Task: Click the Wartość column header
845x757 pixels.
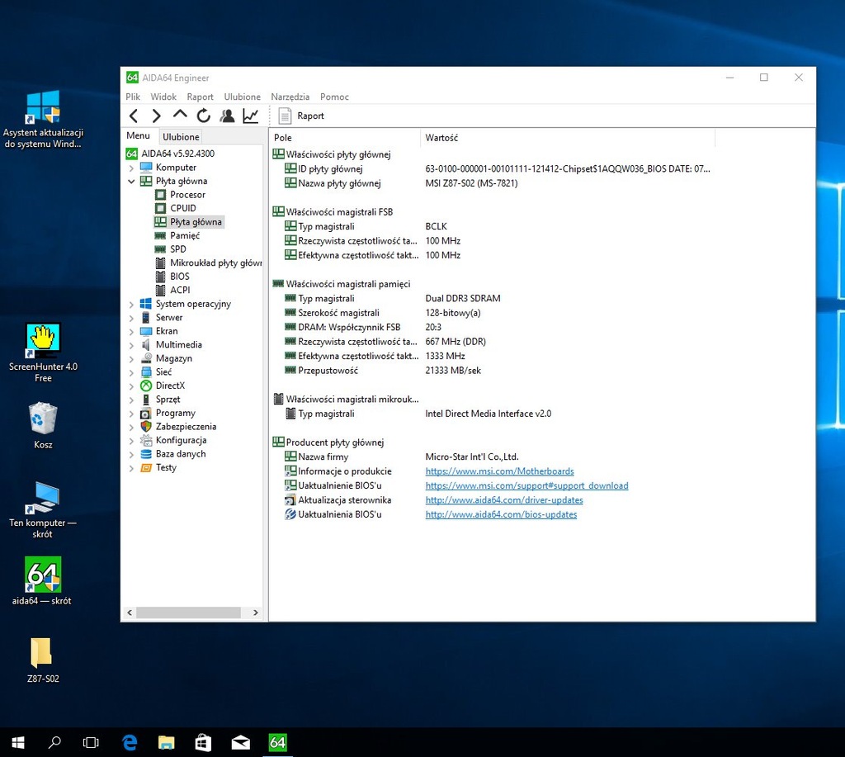Action: 568,138
